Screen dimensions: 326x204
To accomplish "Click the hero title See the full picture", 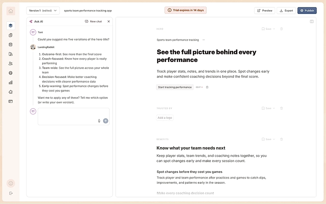I will point(206,56).
